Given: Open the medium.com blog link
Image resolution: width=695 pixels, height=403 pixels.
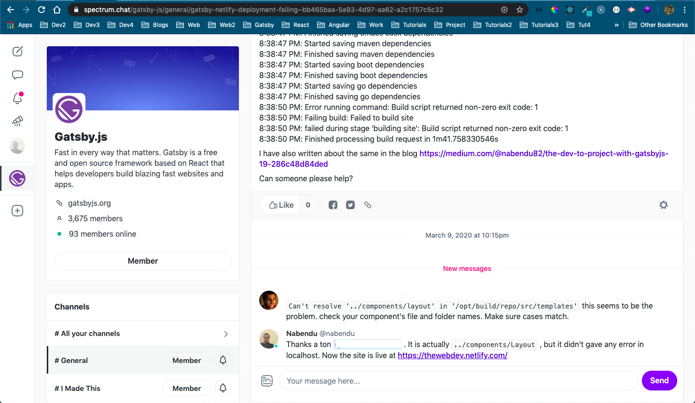Looking at the screenshot, I should [464, 159].
